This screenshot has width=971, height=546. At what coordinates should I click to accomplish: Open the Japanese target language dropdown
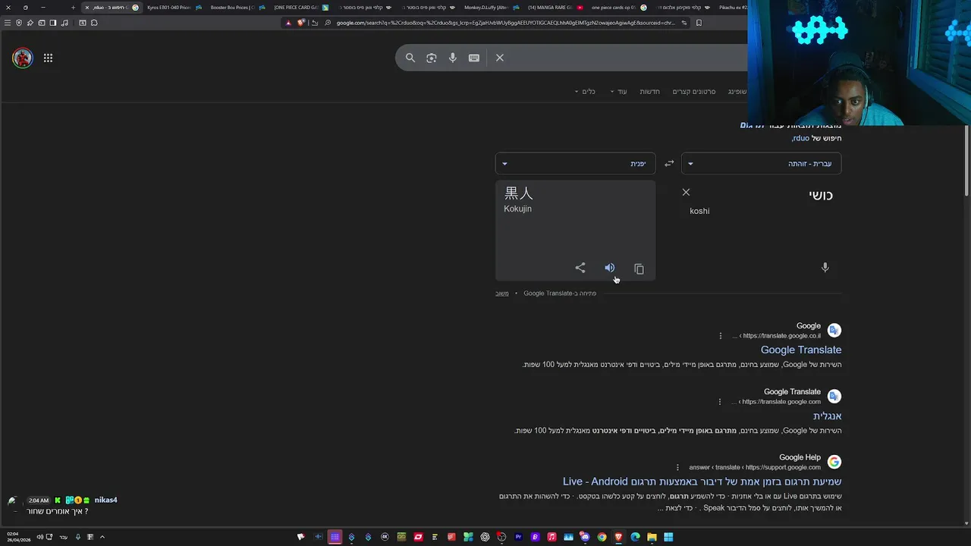[x=576, y=163]
